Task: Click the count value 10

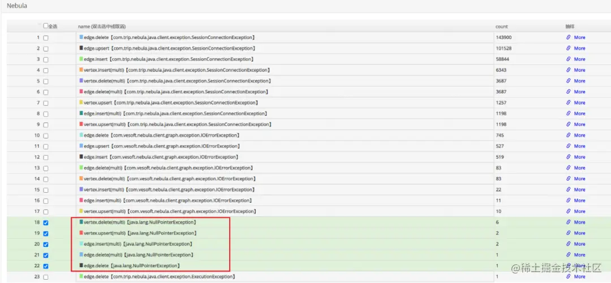Action: (498, 211)
